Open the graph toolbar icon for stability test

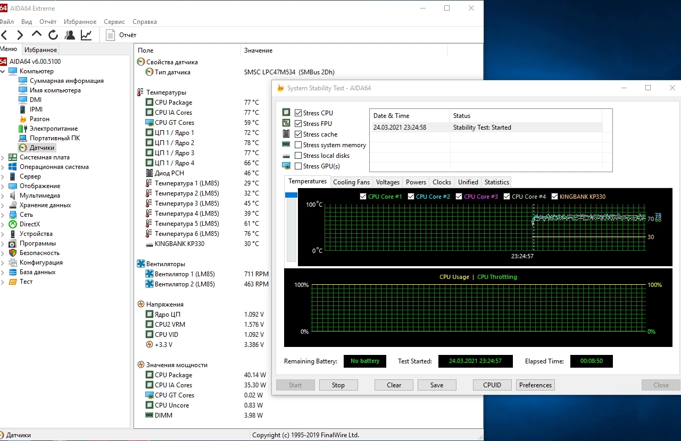click(86, 35)
